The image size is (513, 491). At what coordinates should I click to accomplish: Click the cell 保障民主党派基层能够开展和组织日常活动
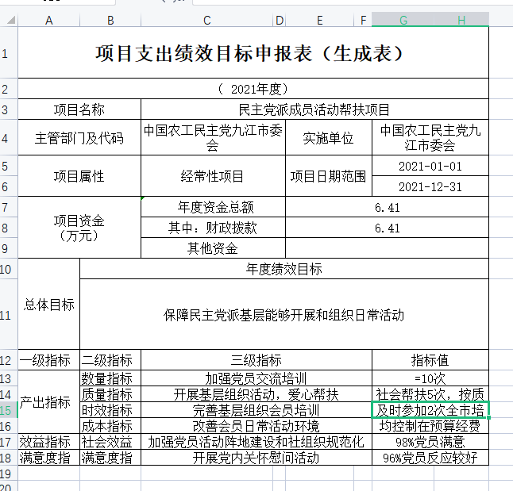pyautogui.click(x=284, y=314)
